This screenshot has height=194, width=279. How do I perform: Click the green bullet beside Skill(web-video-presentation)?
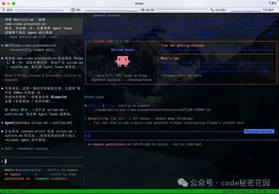2,45
